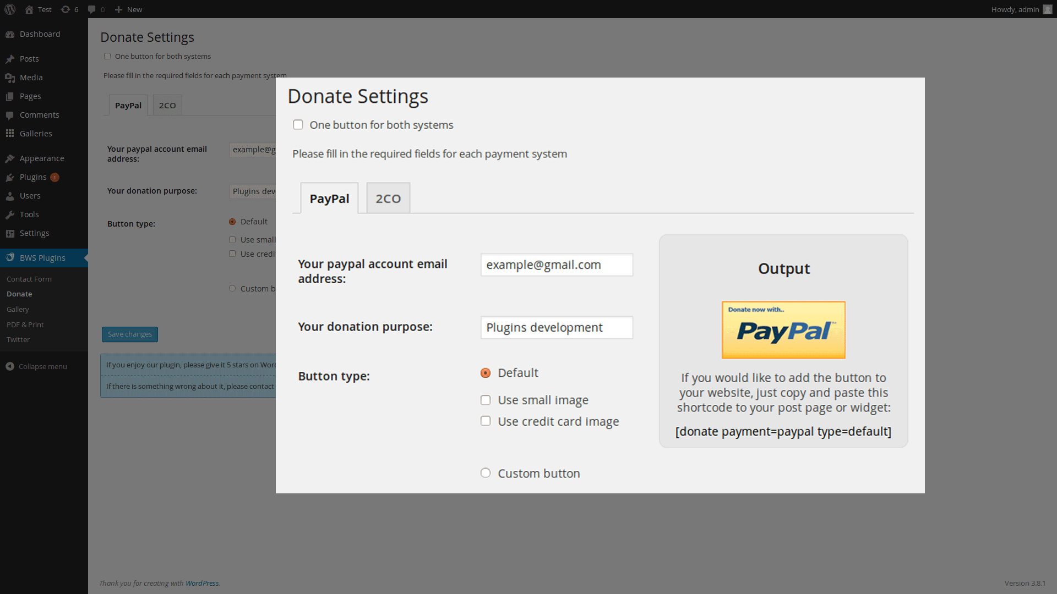Viewport: 1057px width, 594px height.
Task: Follow the WordPress footer link
Action: pyautogui.click(x=202, y=583)
